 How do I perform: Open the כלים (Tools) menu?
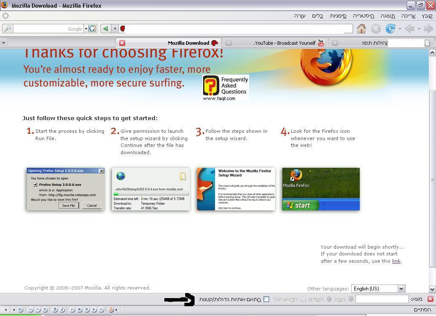click(318, 16)
